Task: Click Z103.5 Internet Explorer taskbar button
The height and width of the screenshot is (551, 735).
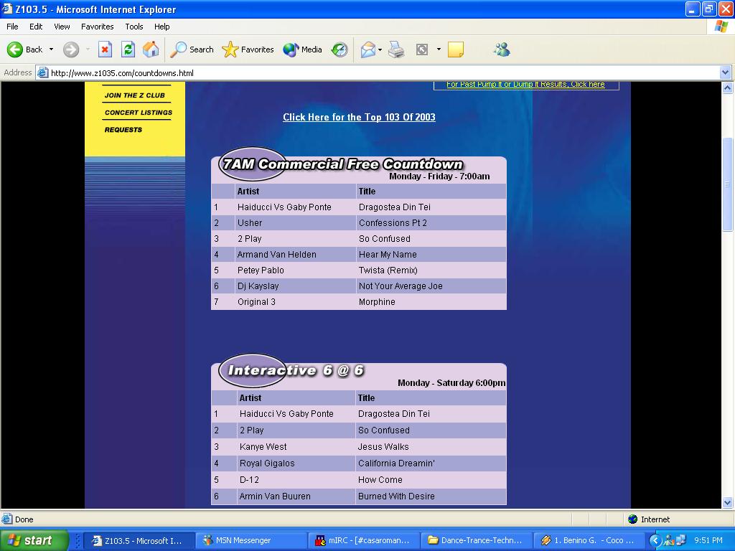Action: 139,540
